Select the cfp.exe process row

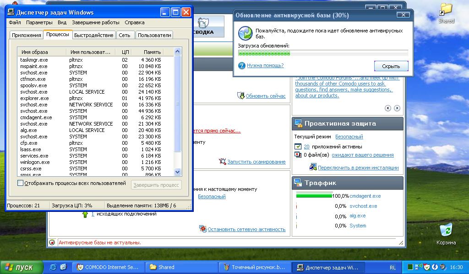(x=95, y=143)
